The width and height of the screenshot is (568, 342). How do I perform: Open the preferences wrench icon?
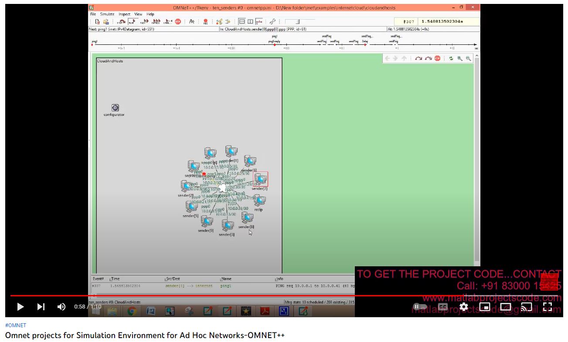(x=272, y=21)
